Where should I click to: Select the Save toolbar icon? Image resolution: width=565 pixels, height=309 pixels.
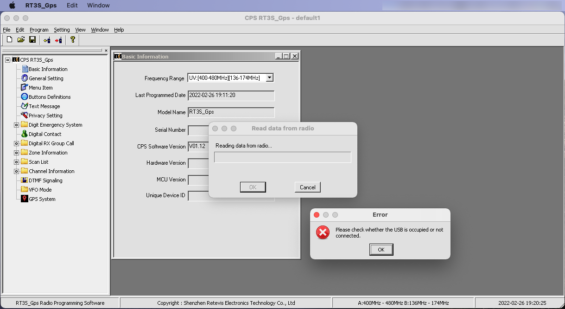pyautogui.click(x=32, y=40)
